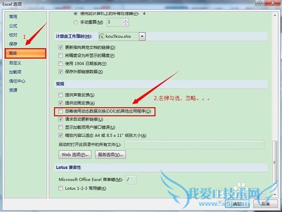Open the kou5kou.xlsx workbook dropdown

(142, 36)
